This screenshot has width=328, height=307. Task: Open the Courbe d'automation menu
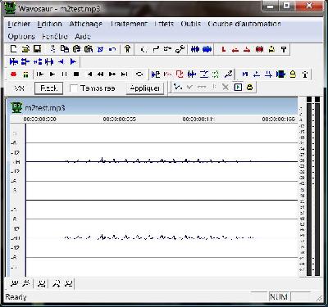(x=244, y=24)
